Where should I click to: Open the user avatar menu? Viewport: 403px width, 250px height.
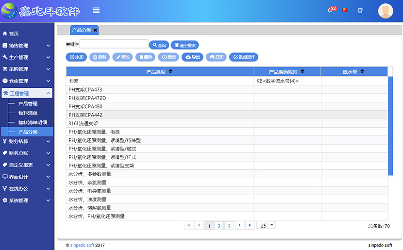click(385, 11)
